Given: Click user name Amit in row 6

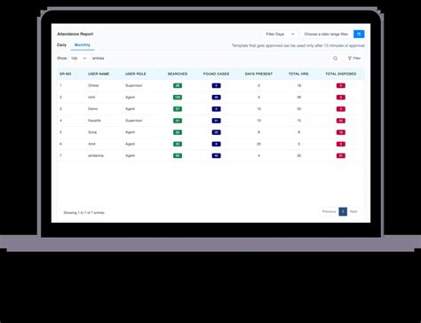Looking at the screenshot, I should point(91,144).
